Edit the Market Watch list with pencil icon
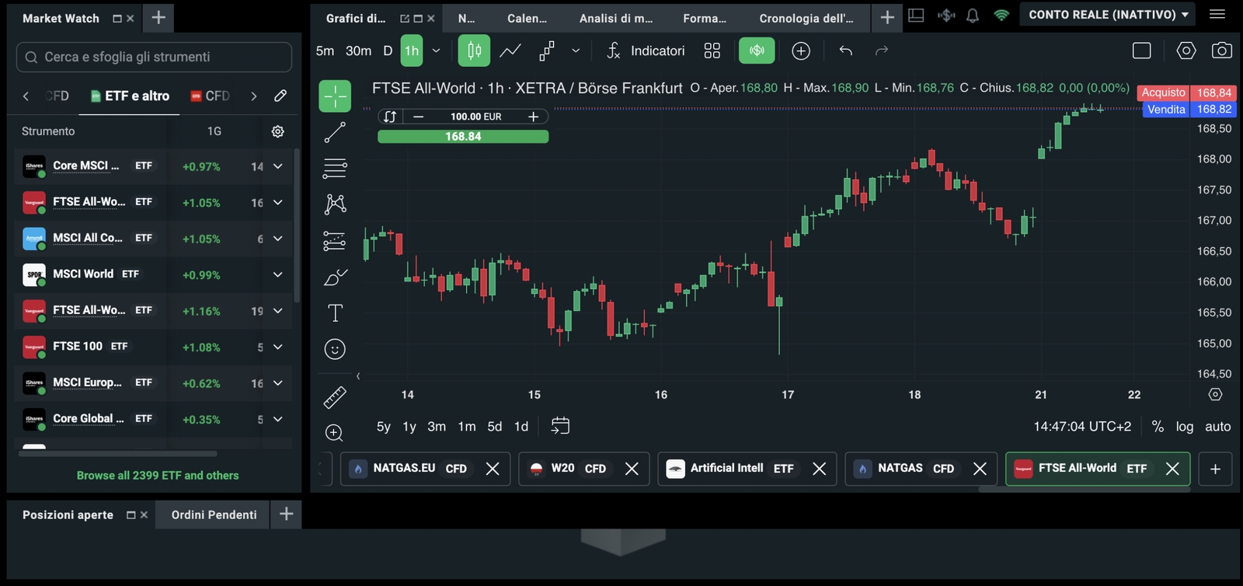The width and height of the screenshot is (1243, 586). point(280,96)
